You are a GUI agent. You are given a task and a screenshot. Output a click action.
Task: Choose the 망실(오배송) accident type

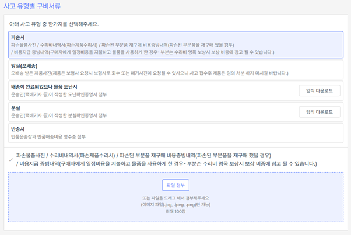(175, 69)
